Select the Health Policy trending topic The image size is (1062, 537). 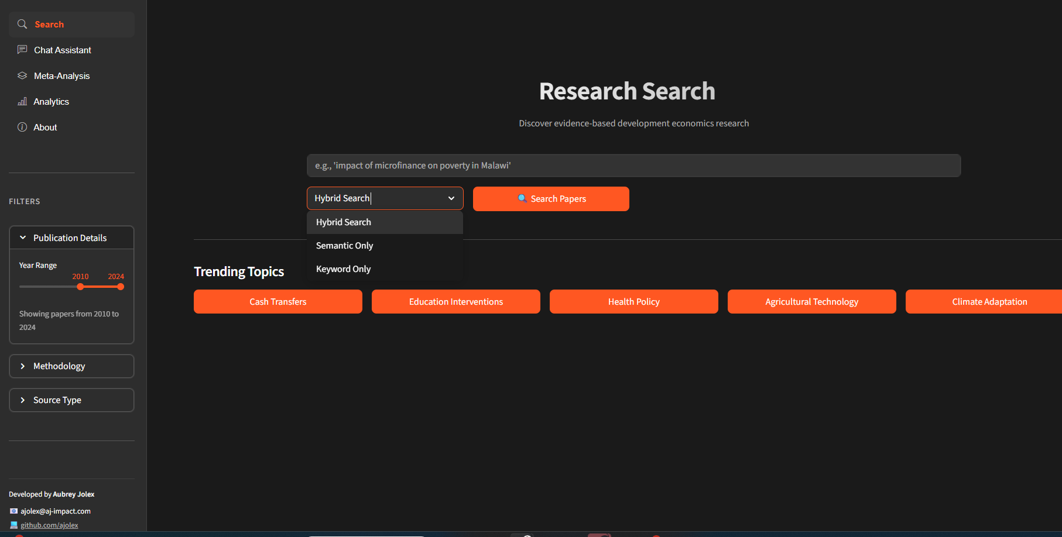pyautogui.click(x=633, y=302)
